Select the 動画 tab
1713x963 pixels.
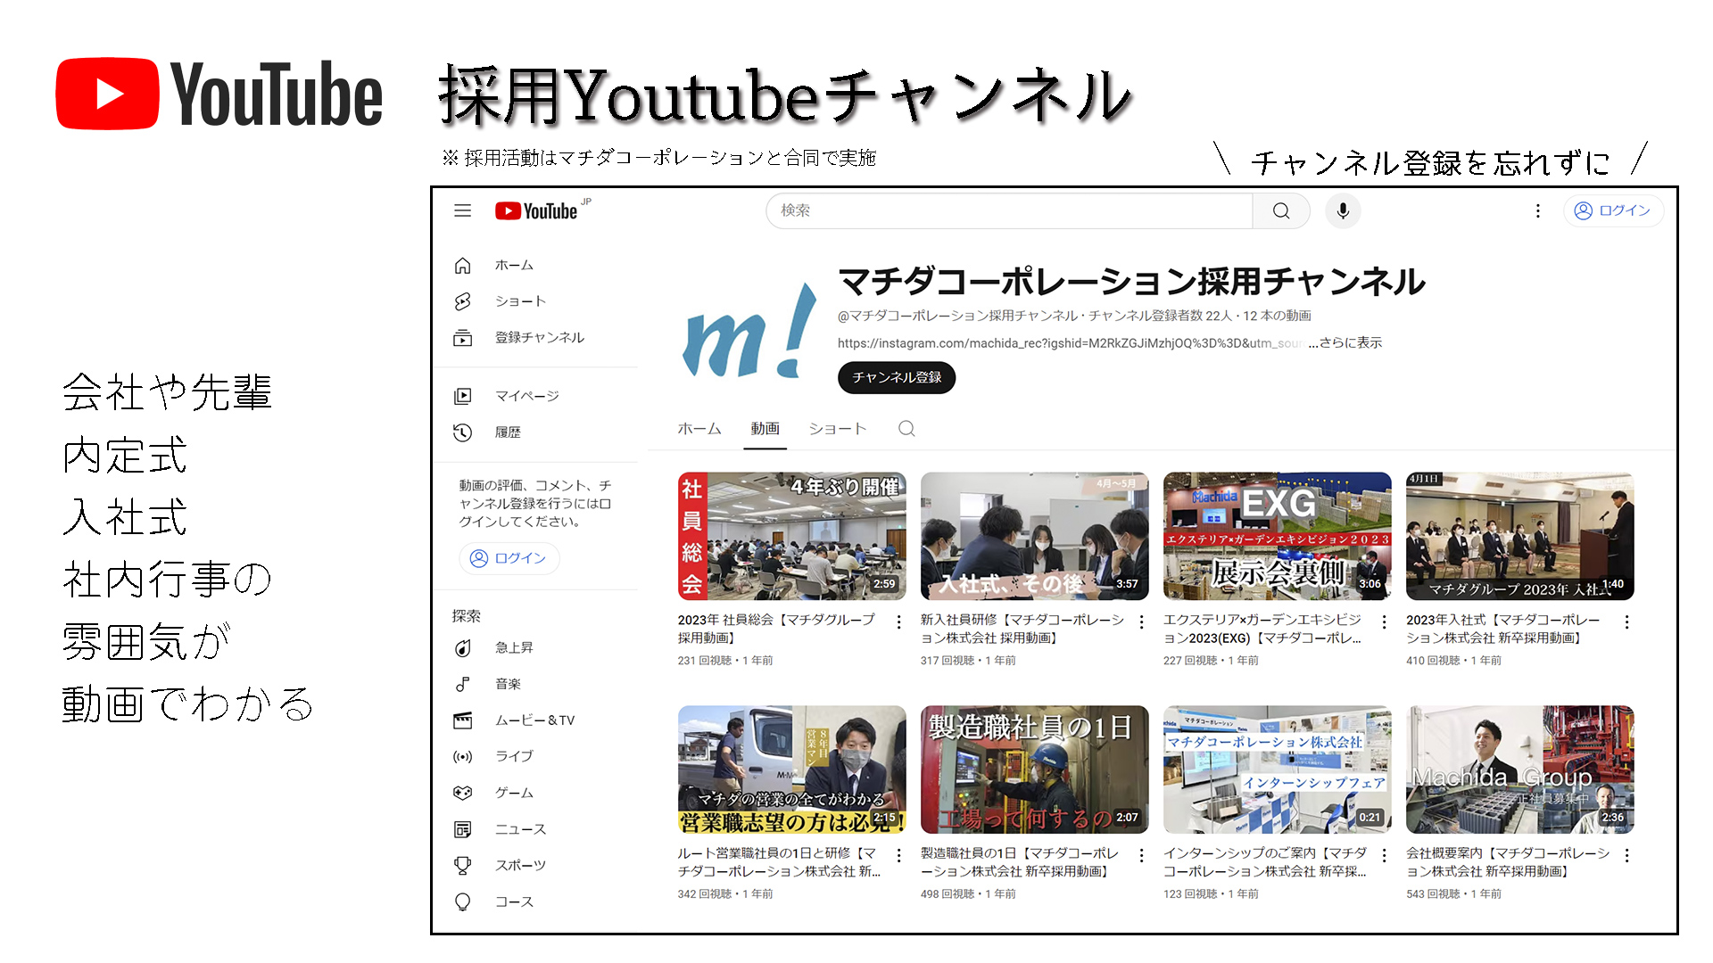click(765, 429)
